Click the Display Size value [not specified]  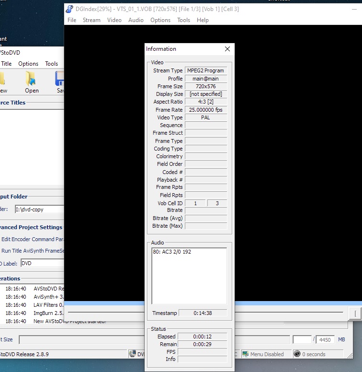(x=205, y=94)
